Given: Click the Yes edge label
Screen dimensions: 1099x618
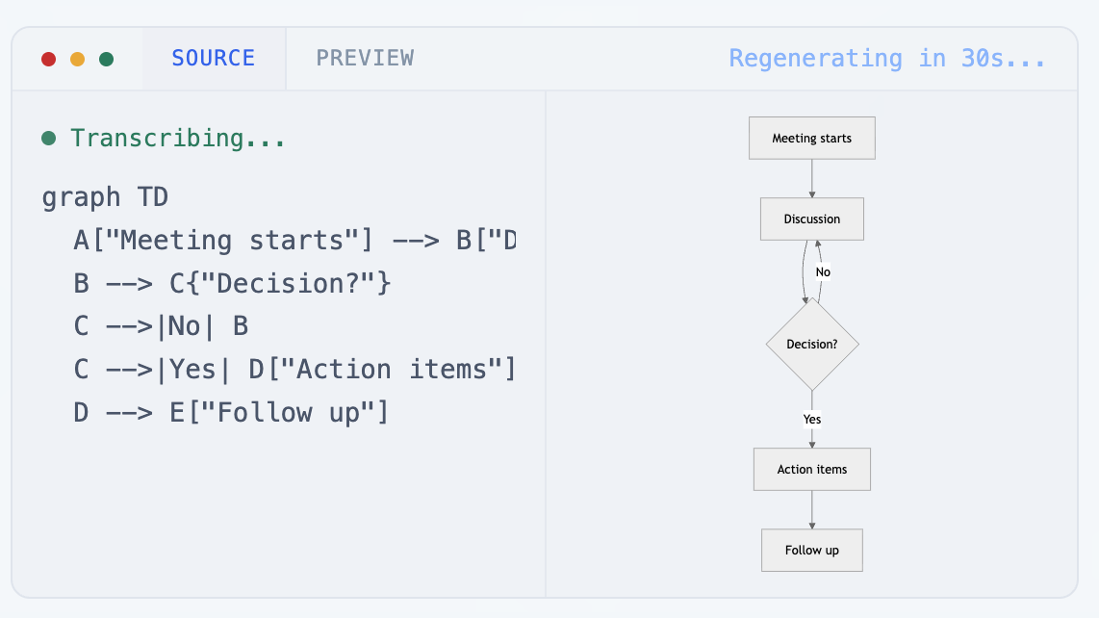Looking at the screenshot, I should coord(811,419).
